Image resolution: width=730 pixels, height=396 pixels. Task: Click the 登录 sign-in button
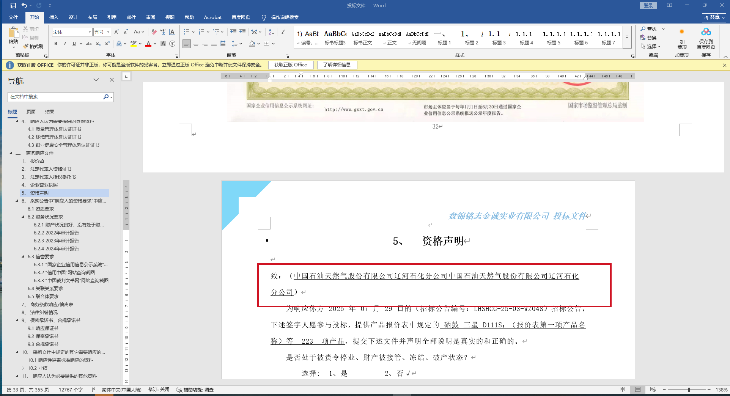click(648, 6)
